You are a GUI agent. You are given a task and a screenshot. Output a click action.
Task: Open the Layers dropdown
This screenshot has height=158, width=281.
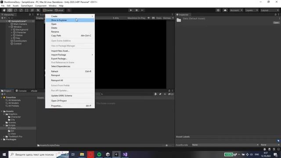[252, 10]
